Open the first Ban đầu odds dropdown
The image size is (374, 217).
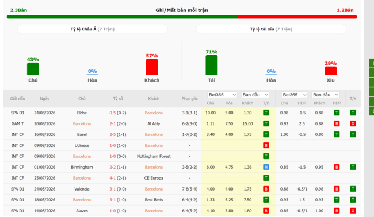(255, 95)
